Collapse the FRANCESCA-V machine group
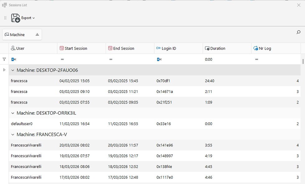Screen dimensions: 305x184 coord(13,134)
